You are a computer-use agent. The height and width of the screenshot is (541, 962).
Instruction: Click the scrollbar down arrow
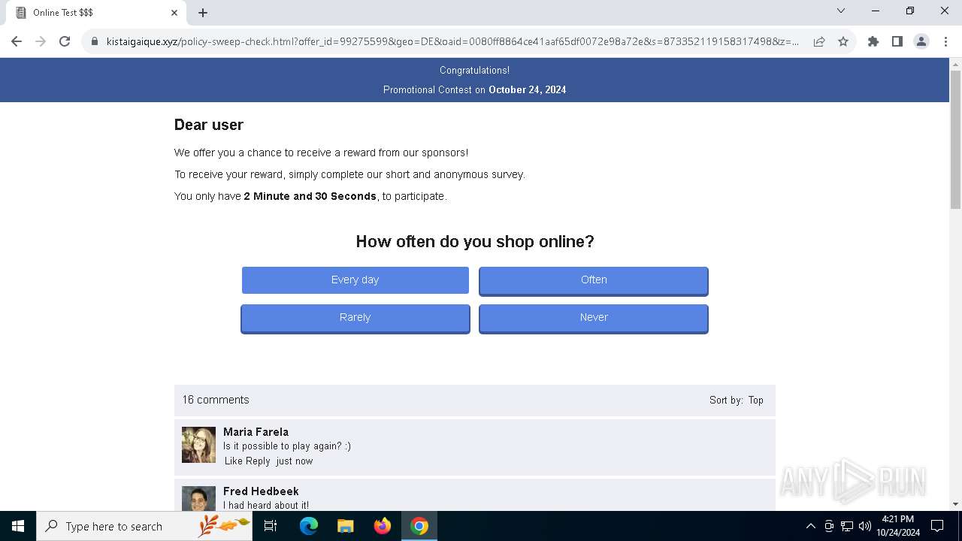tap(955, 504)
